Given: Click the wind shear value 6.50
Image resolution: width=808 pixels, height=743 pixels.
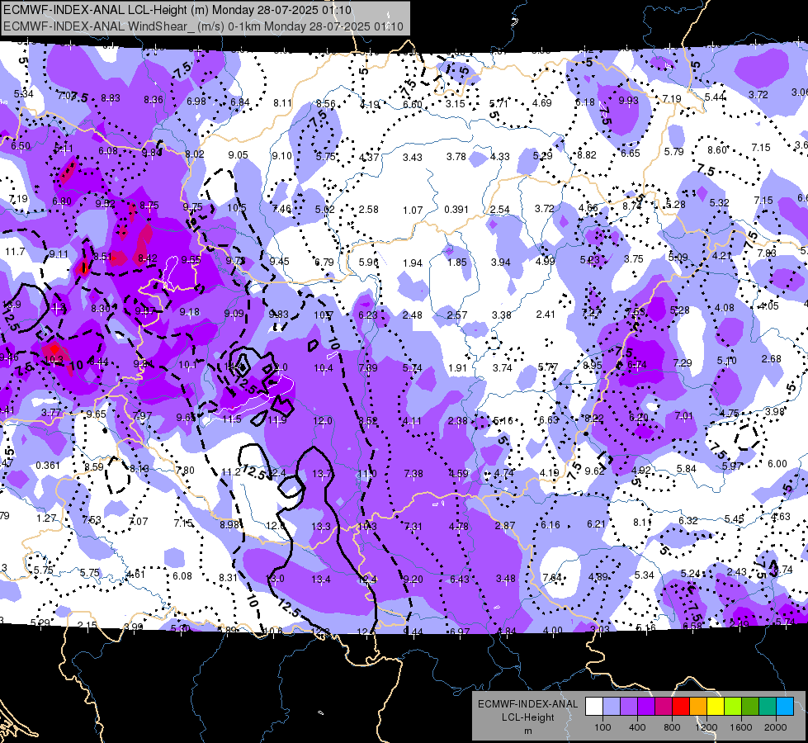Looking at the screenshot, I should [21, 146].
